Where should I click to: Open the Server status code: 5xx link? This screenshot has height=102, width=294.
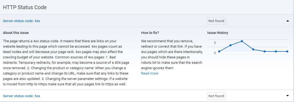coord(22,96)
